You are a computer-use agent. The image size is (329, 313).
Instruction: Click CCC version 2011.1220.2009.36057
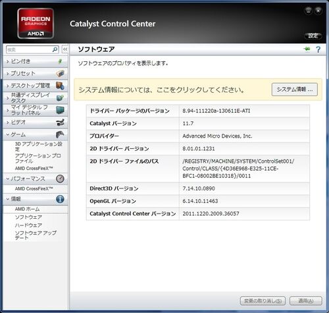coord(211,213)
